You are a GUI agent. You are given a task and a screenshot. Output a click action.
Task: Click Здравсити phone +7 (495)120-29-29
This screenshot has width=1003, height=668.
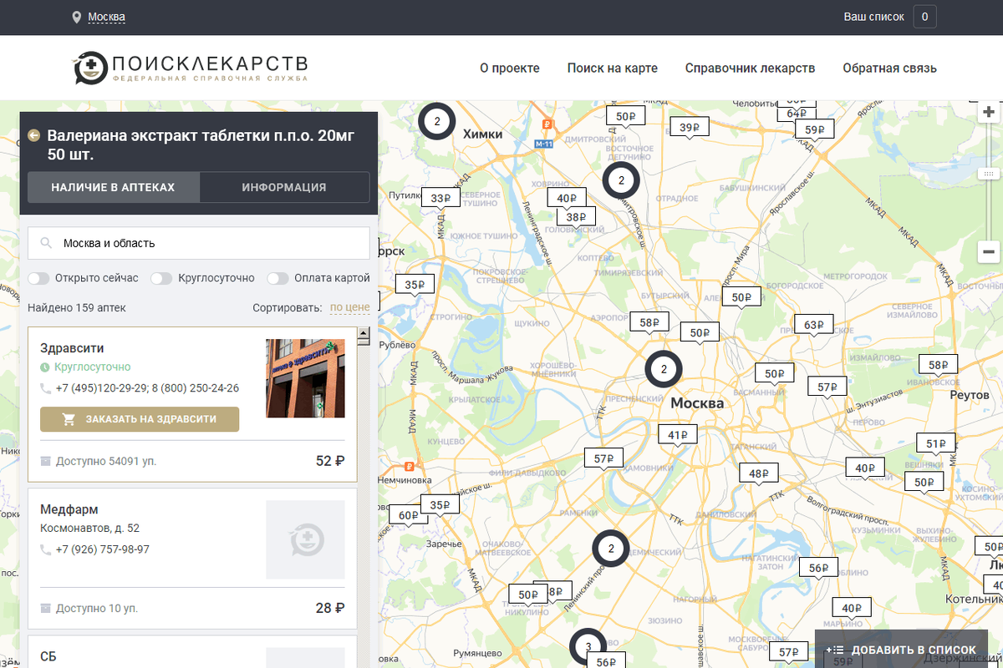pos(102,388)
